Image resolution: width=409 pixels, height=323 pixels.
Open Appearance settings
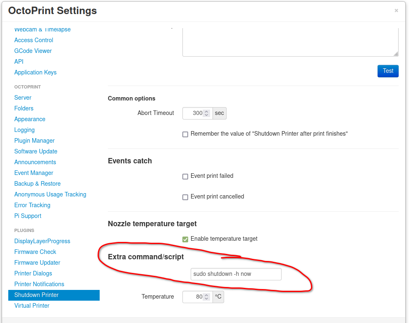pyautogui.click(x=30, y=119)
